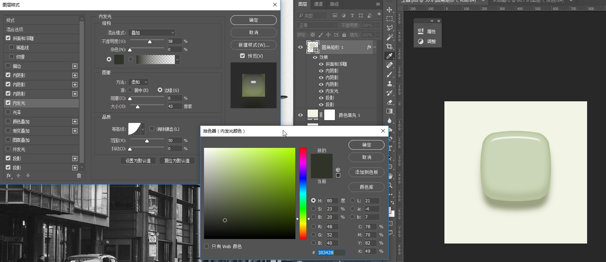The width and height of the screenshot is (606, 262).
Task: Open layer blend mode 正常 dropdown
Action: point(317,25)
